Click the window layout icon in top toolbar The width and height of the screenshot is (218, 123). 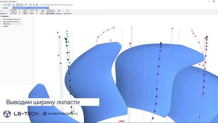tap(26, 5)
